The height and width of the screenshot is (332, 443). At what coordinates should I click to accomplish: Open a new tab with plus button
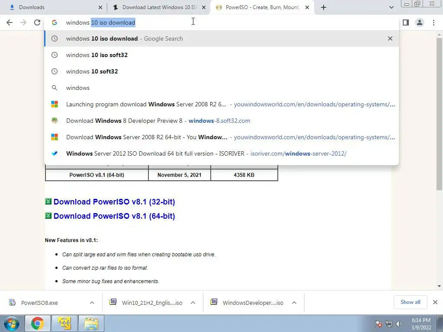coord(324,8)
